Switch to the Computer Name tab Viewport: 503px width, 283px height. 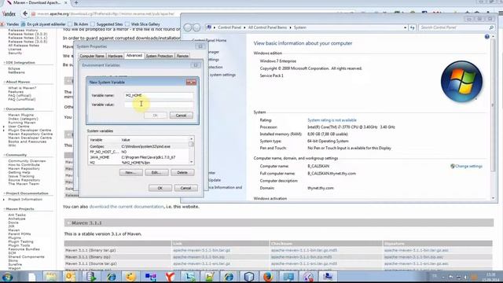point(92,56)
